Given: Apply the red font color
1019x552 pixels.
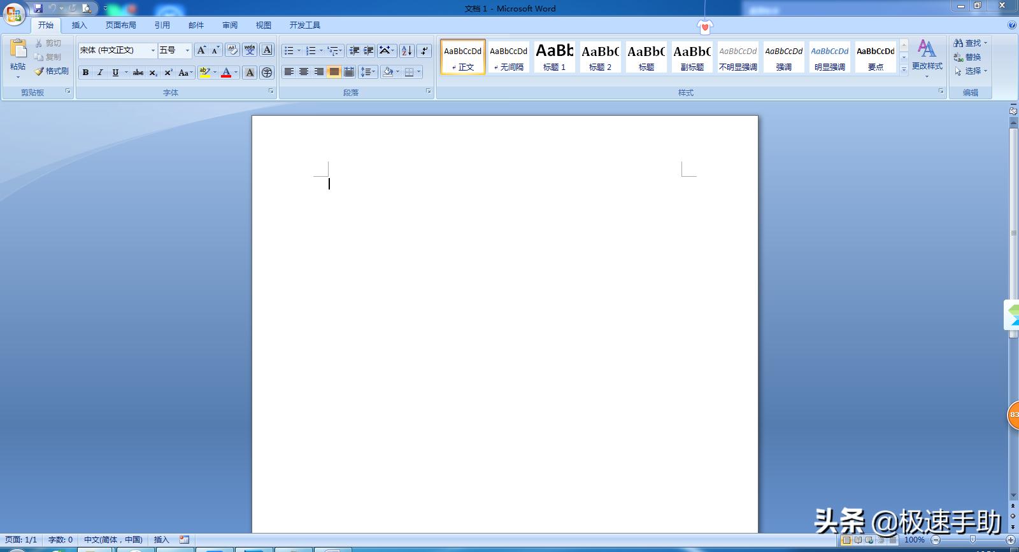Looking at the screenshot, I should click(x=226, y=72).
